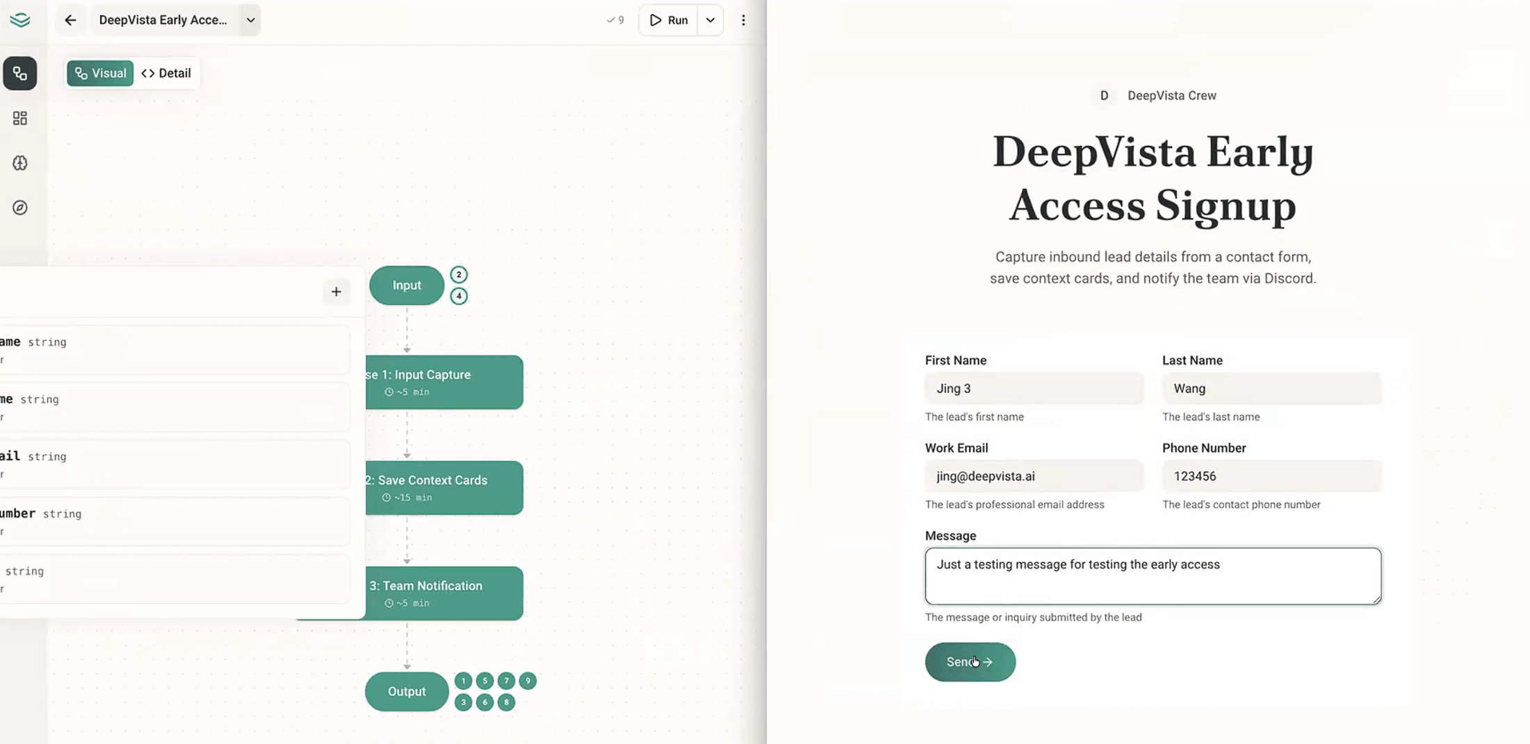The image size is (1530, 744).
Task: Select the Input Capture phase node
Action: [x=444, y=382]
